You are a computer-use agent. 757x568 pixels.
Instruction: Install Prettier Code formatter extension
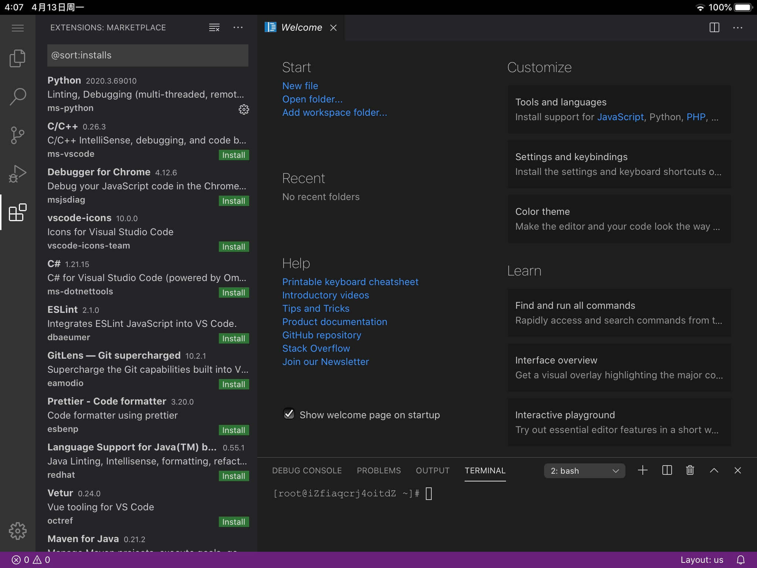click(234, 430)
